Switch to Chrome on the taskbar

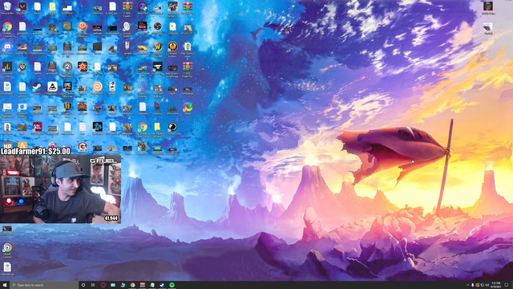132,285
